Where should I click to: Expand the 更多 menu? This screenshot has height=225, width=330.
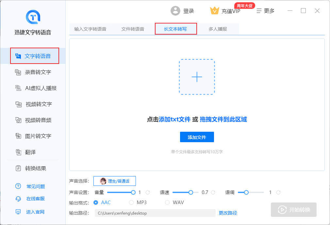pyautogui.click(x=265, y=11)
